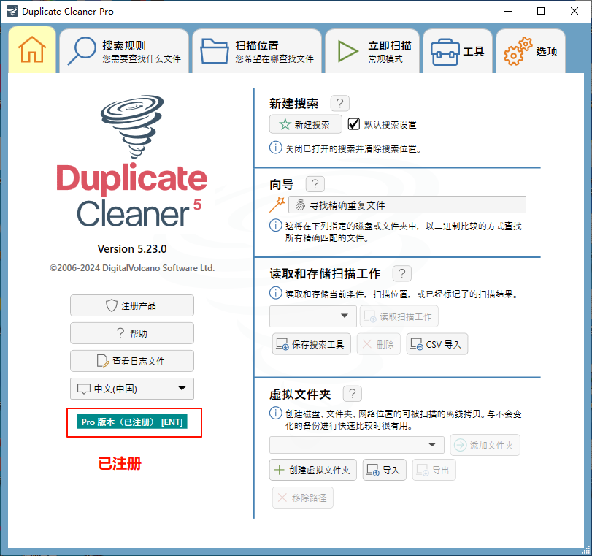Open help for 向导 section

[315, 184]
